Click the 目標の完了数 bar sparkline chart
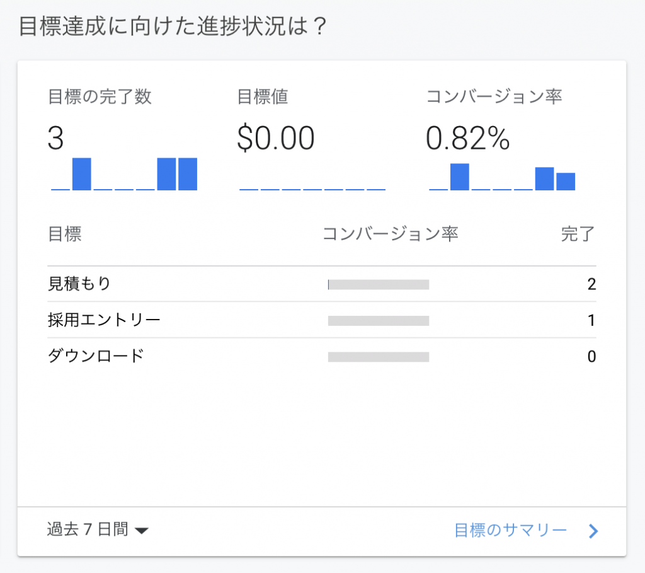Image resolution: width=645 pixels, height=573 pixels. (x=124, y=174)
